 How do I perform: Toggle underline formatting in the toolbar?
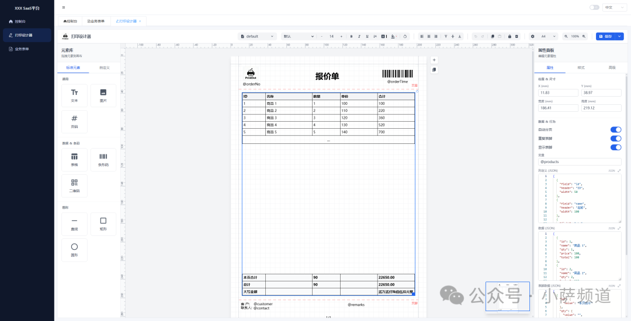click(367, 37)
